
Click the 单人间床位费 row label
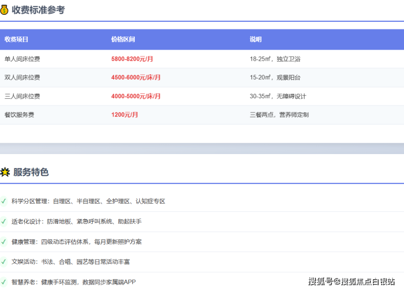[x=22, y=59]
